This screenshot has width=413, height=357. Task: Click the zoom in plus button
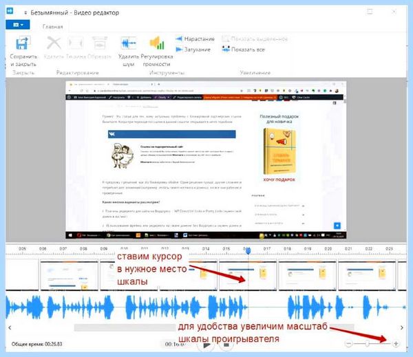tap(396, 343)
